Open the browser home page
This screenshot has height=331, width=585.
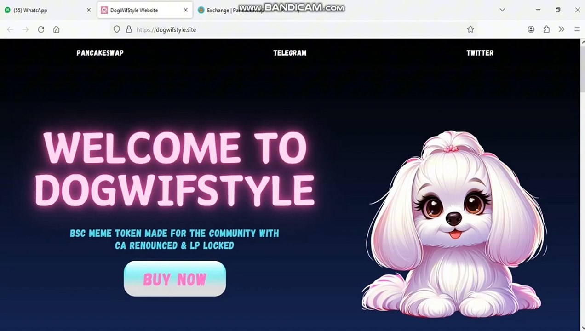pyautogui.click(x=56, y=29)
